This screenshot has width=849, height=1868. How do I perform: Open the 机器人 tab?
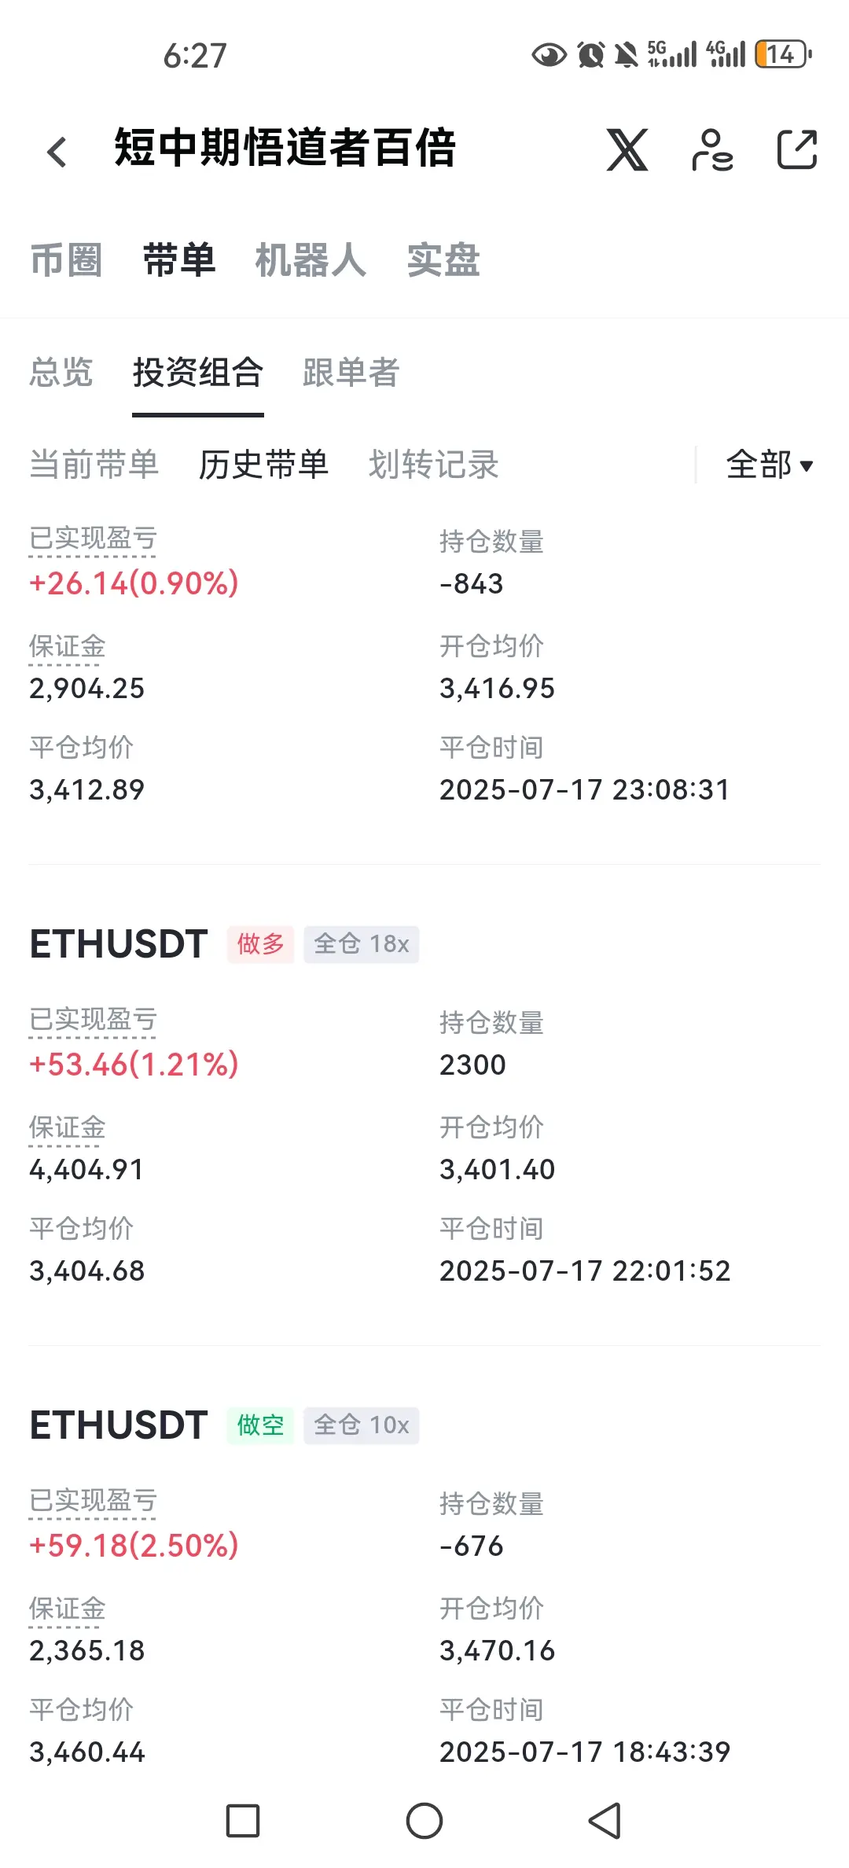point(311,260)
